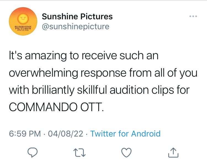This screenshot has width=207, height=163.
Task: Like the tweet with the heart icon
Action: 127,152
